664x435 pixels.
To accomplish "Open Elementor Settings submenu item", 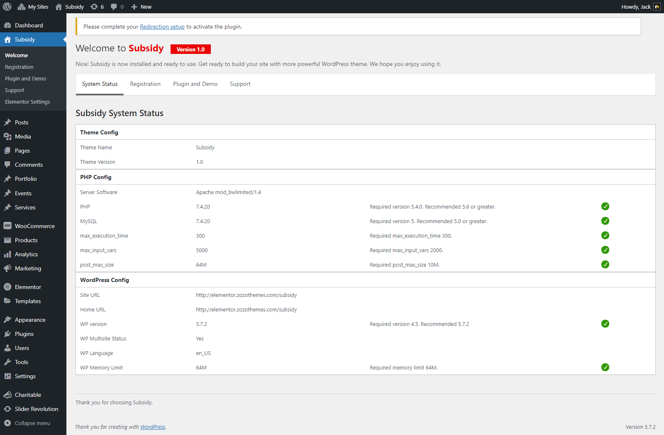I will 27,102.
